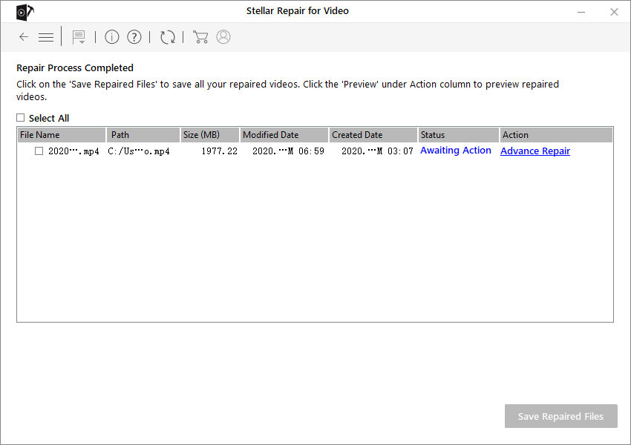Click the Action column header
The width and height of the screenshot is (631, 445).
556,135
